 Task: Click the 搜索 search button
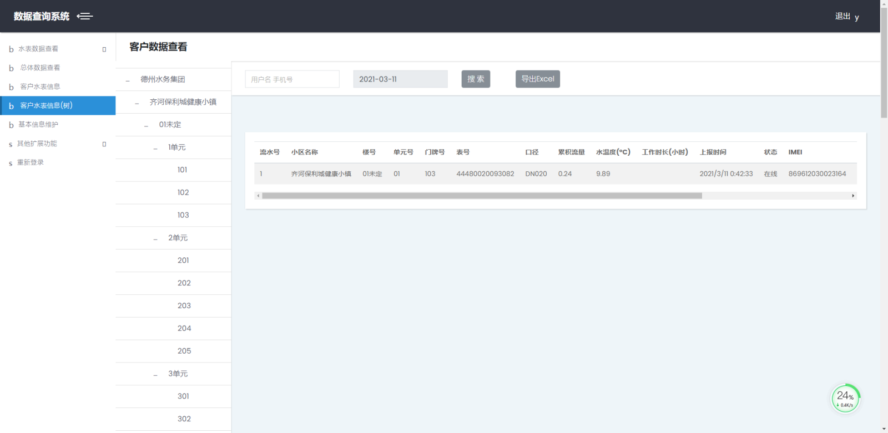[476, 79]
